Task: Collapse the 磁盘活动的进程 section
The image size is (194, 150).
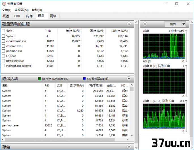Action: click(x=129, y=24)
